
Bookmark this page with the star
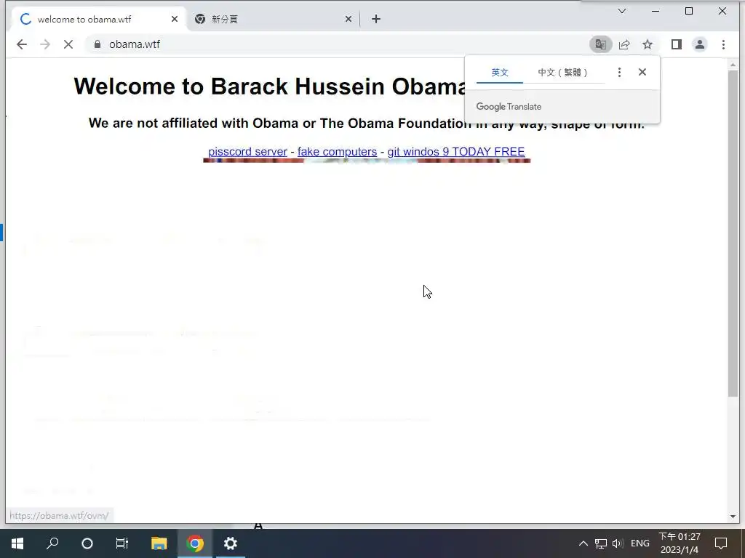click(648, 44)
